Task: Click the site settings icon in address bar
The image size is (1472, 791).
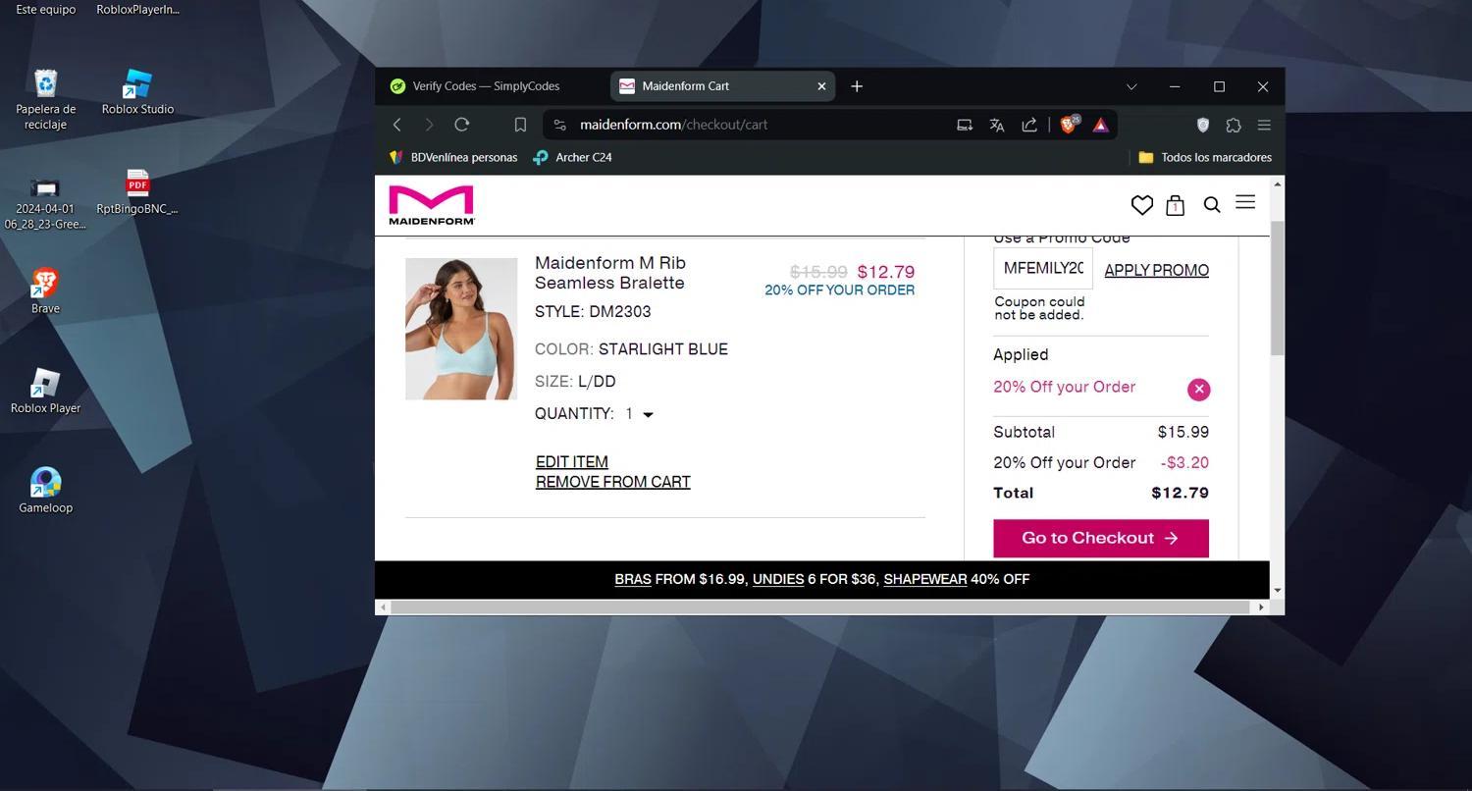Action: (x=559, y=125)
